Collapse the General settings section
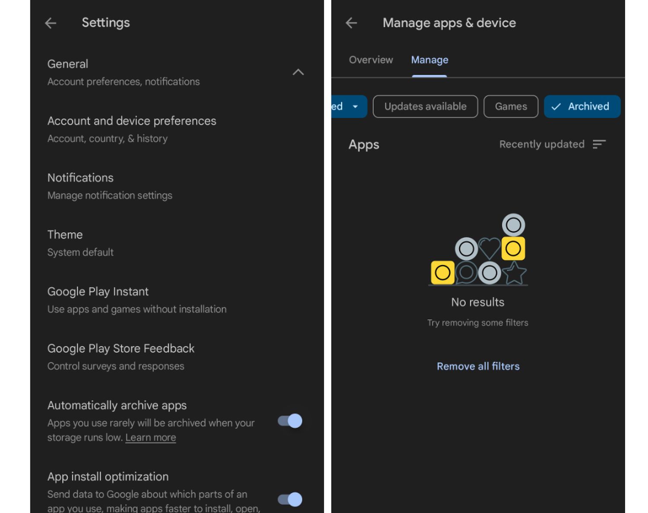Image resolution: width=648 pixels, height=513 pixels. (x=298, y=72)
